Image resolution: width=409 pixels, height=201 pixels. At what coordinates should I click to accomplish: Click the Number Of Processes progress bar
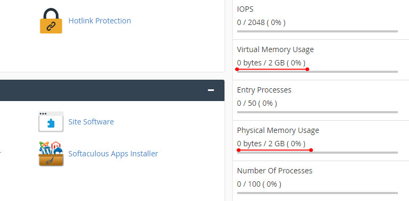(318, 193)
